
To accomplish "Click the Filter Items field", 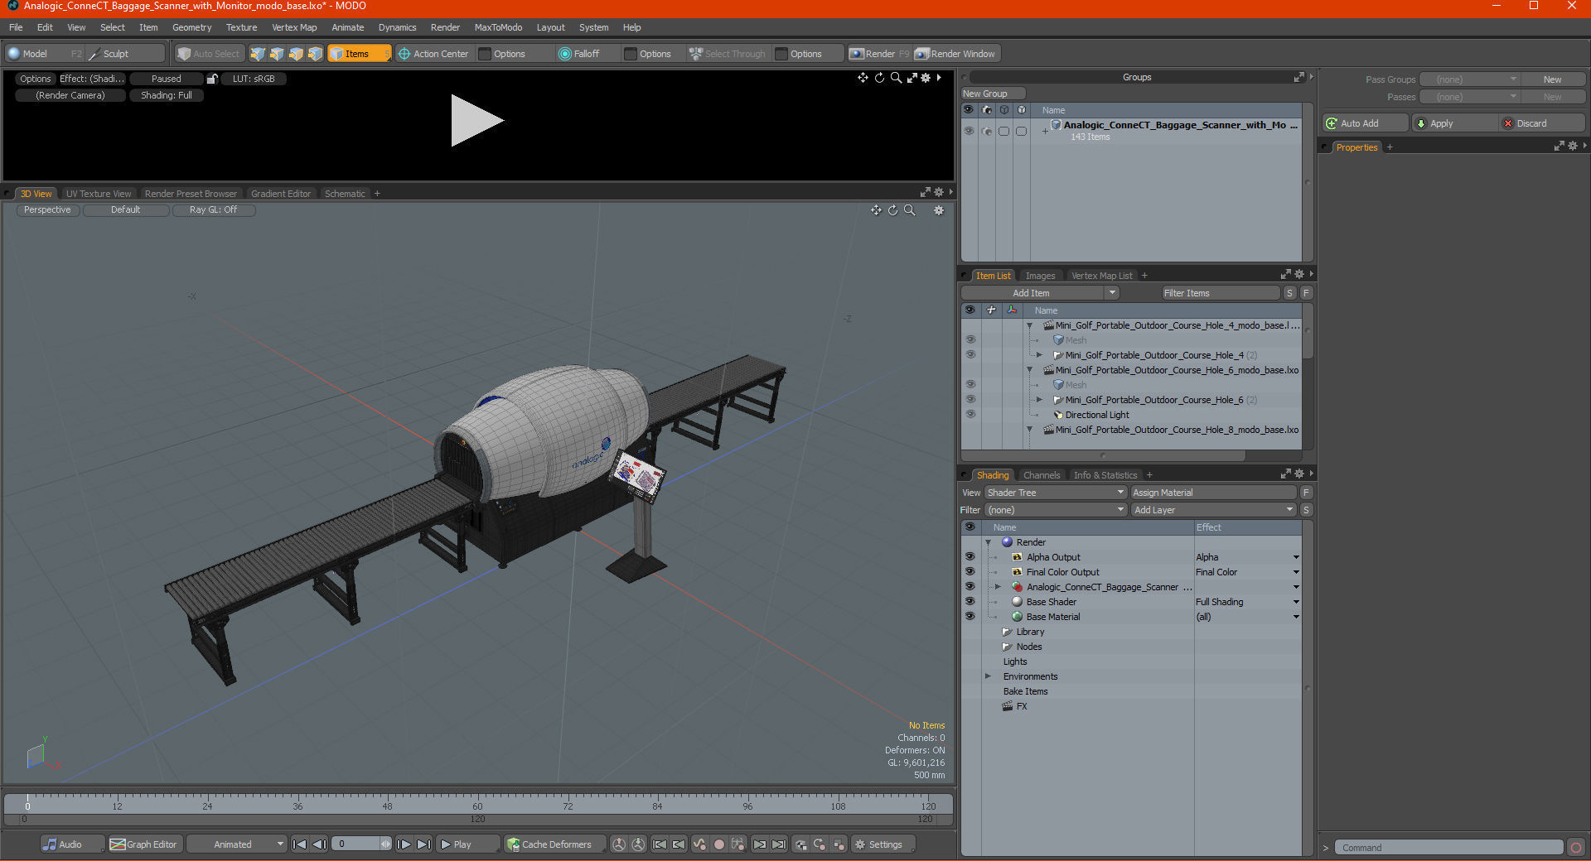I will tap(1220, 293).
